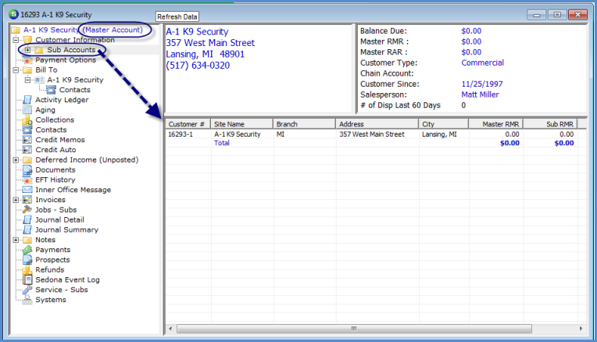Click the Notes folder icon
The width and height of the screenshot is (597, 342).
tap(27, 240)
